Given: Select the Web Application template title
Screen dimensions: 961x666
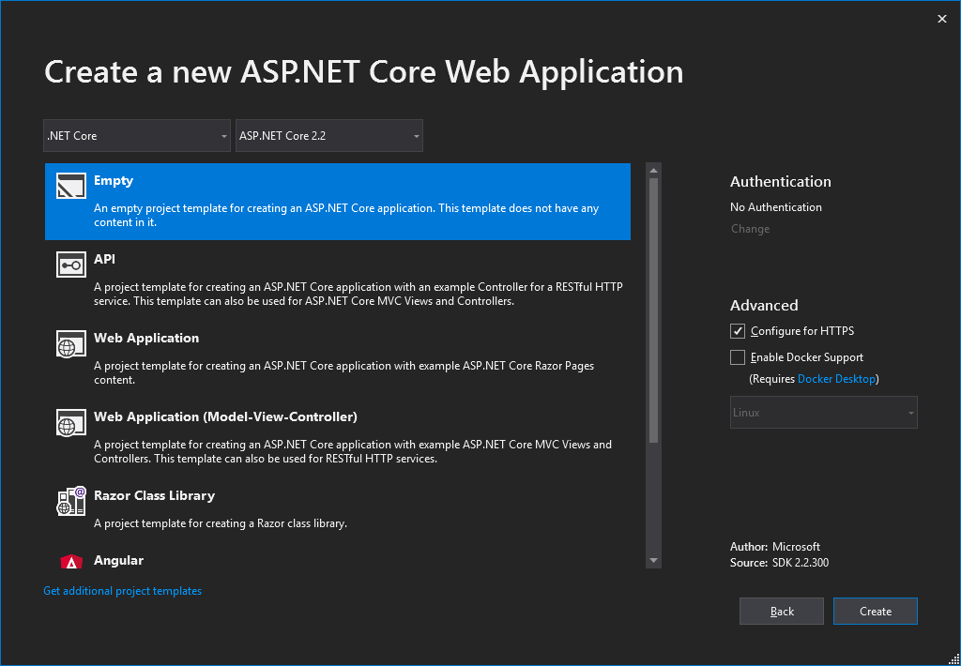Looking at the screenshot, I should [146, 338].
